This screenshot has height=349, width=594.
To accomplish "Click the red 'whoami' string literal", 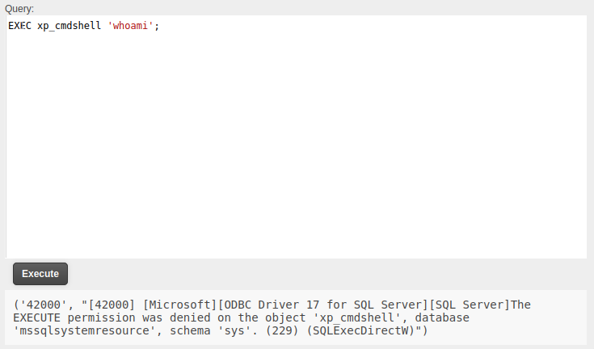I will tap(130, 26).
